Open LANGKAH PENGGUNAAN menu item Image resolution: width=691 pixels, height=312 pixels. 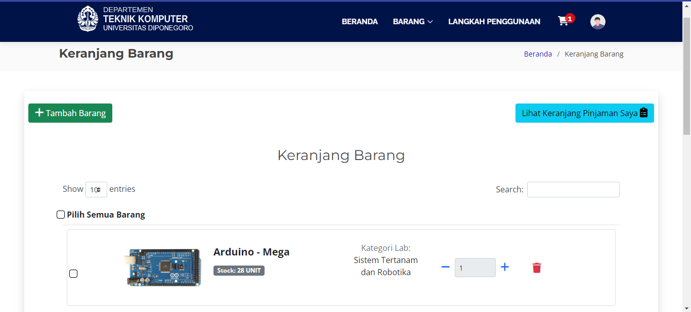click(494, 22)
